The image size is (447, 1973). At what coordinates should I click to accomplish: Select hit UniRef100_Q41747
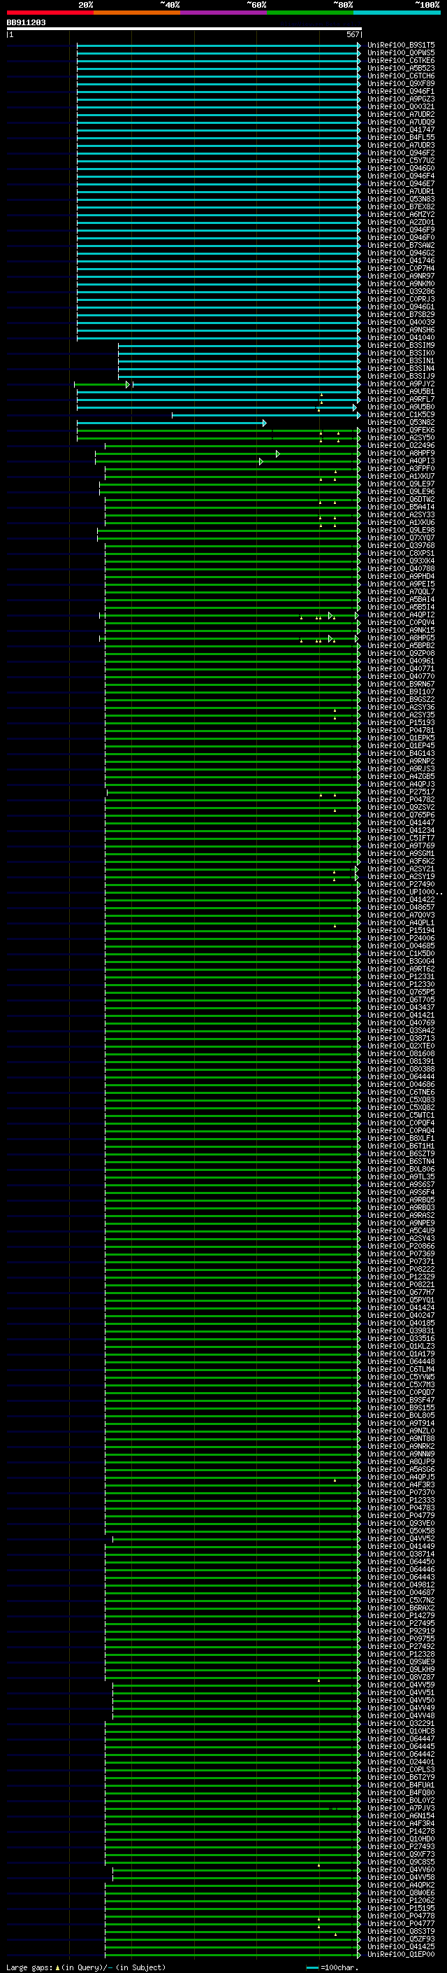point(401,130)
